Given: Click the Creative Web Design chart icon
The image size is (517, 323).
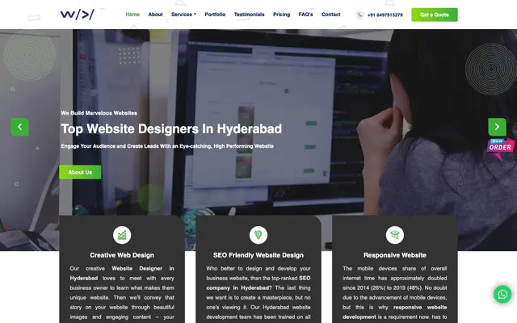Looking at the screenshot, I should [x=122, y=235].
